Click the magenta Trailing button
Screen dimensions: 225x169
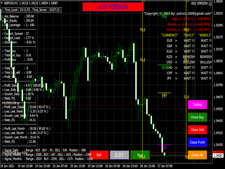(197, 105)
